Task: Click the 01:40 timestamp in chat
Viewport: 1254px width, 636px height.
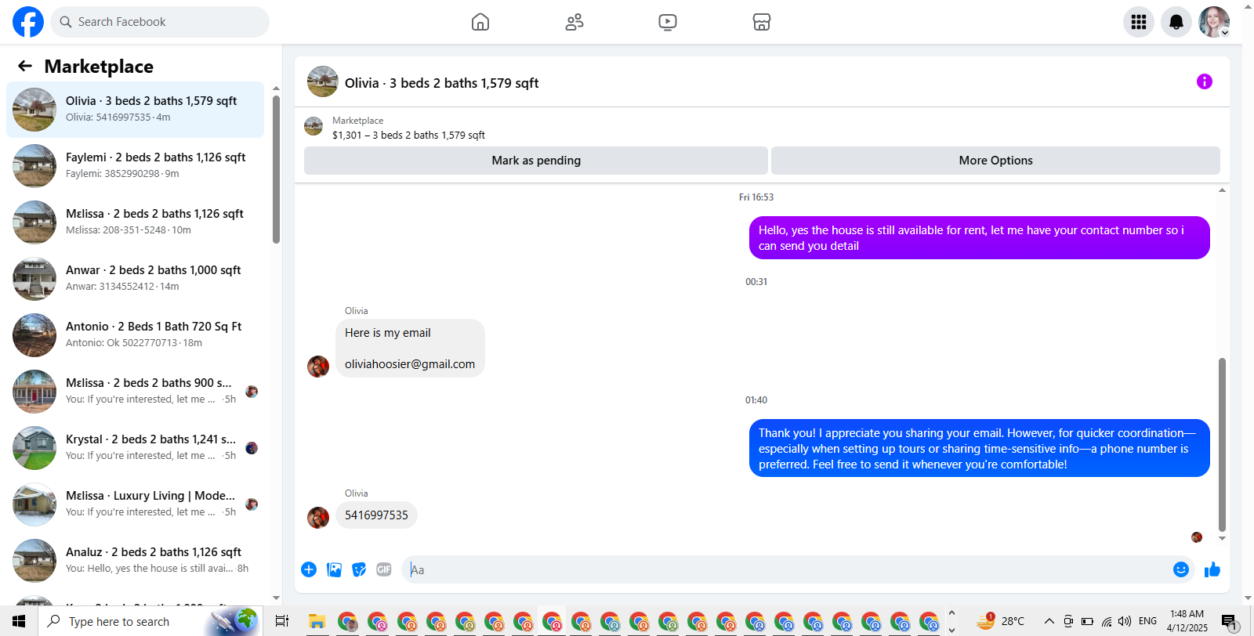Action: click(756, 400)
